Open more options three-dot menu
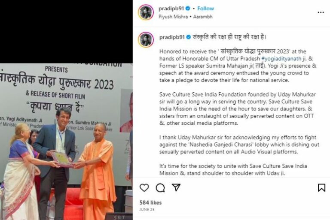Screen dimensions: 330x220 (x=321, y=12)
